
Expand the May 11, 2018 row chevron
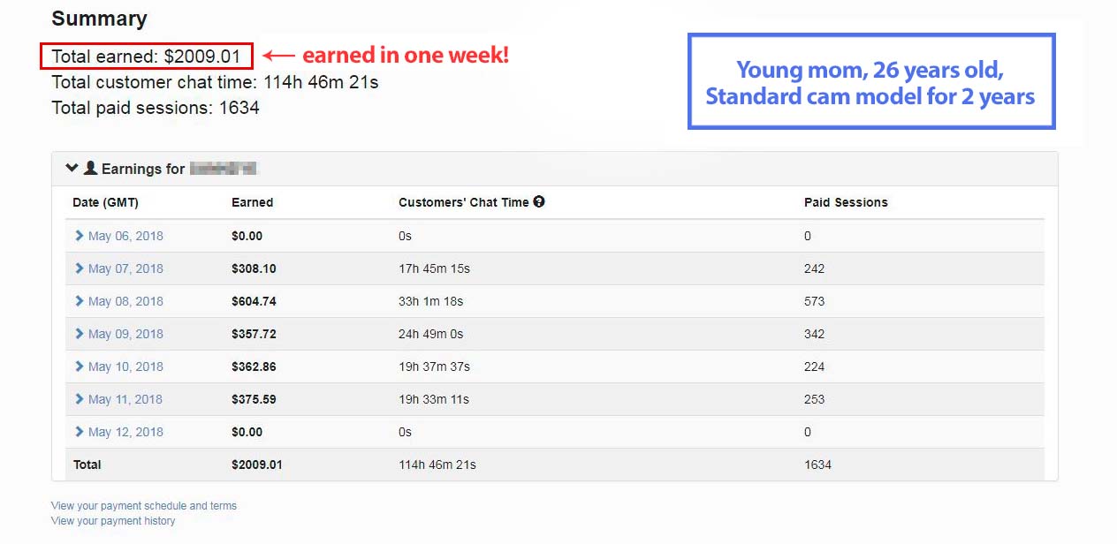(x=80, y=399)
